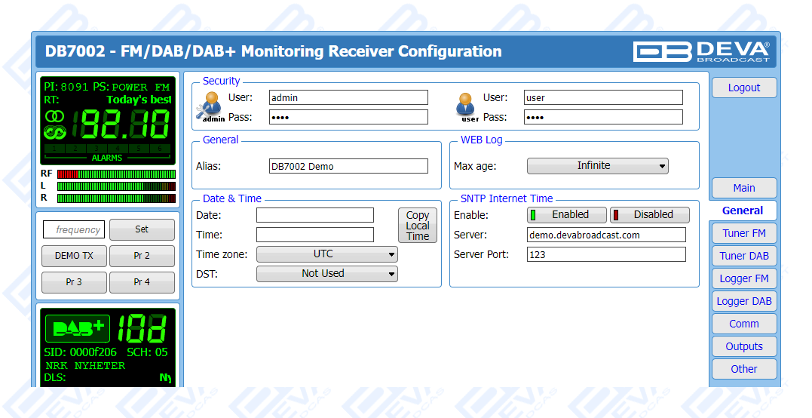The width and height of the screenshot is (812, 418).
Task: Click Copy Local Time button
Action: click(417, 226)
